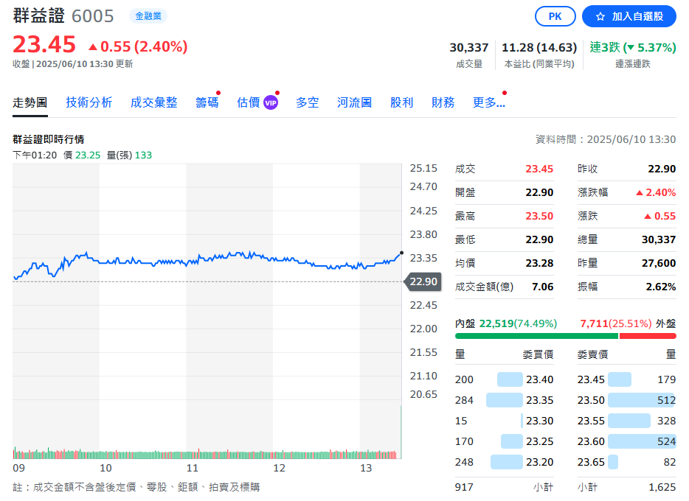The image size is (689, 501).
Task: Click bid price 23.30
Action: pyautogui.click(x=539, y=421)
